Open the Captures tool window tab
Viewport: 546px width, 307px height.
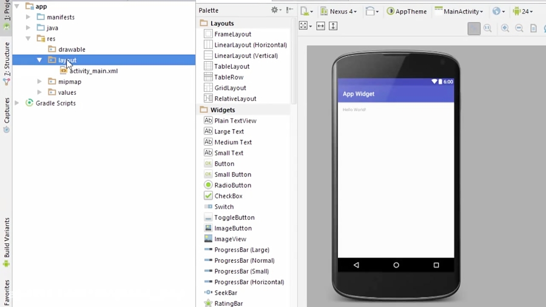[x=6, y=115]
